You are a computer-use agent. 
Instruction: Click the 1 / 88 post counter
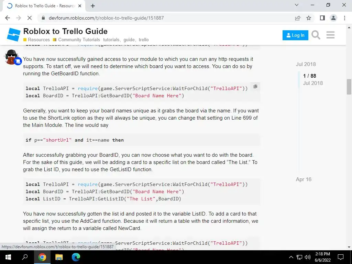310,76
